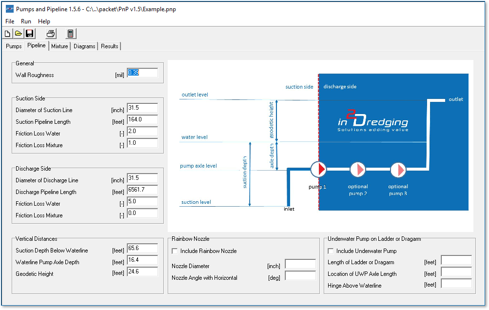Click the application icon in title bar
489x310 pixels.
tap(10, 9)
